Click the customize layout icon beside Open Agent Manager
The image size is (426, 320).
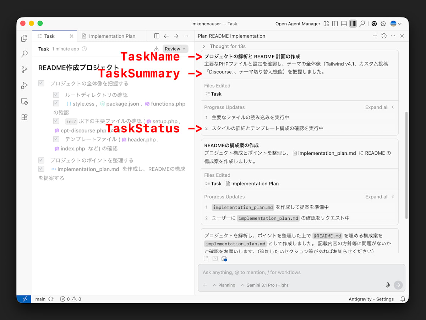tap(326, 24)
